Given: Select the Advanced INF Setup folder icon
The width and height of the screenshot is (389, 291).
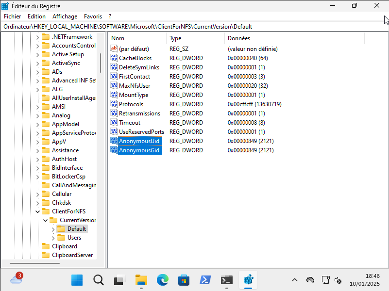Looking at the screenshot, I should pyautogui.click(x=46, y=81).
